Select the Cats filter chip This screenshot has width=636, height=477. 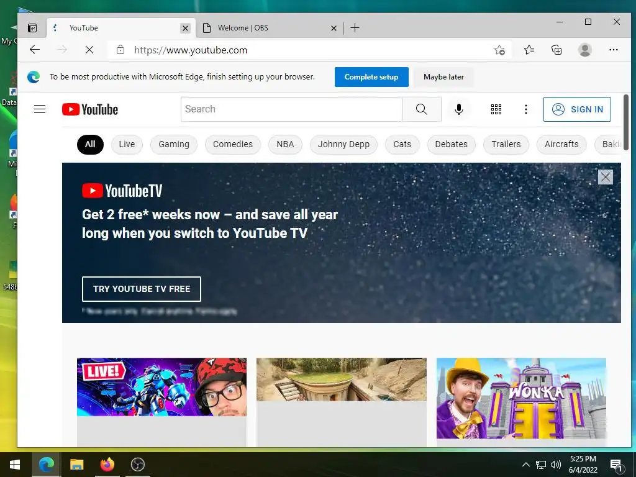click(x=402, y=144)
